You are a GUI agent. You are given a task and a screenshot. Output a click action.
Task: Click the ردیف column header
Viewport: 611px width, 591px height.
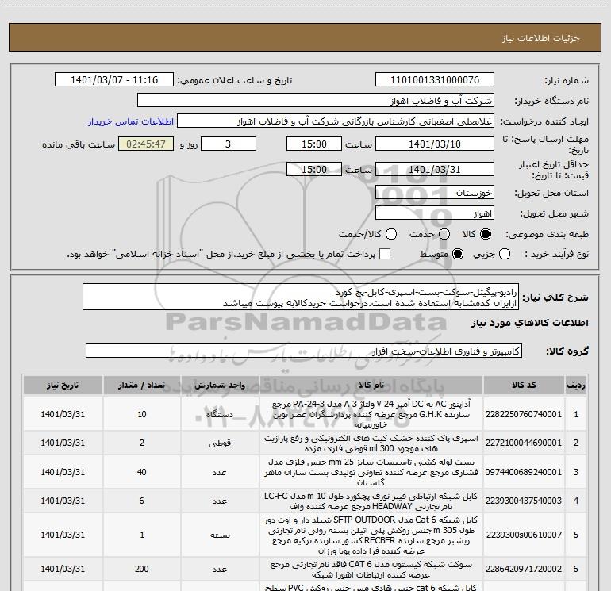pyautogui.click(x=576, y=385)
